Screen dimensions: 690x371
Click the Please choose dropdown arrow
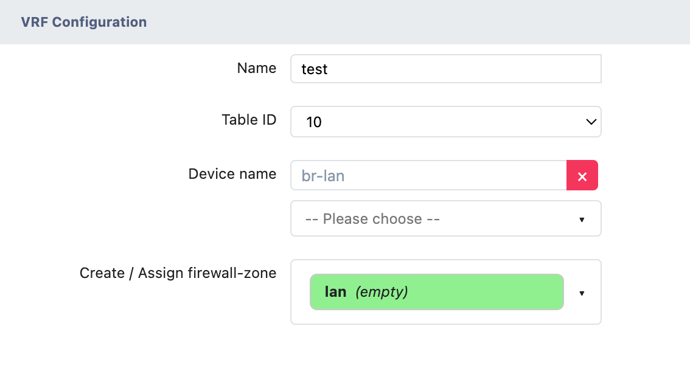tap(582, 219)
